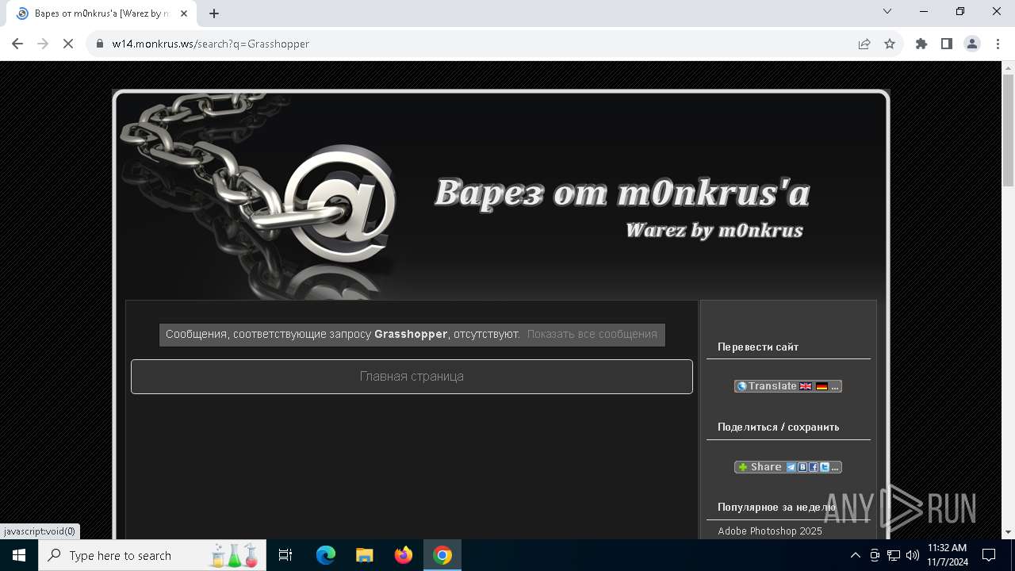The height and width of the screenshot is (571, 1015).
Task: Click the Translate site button
Action: (787, 386)
